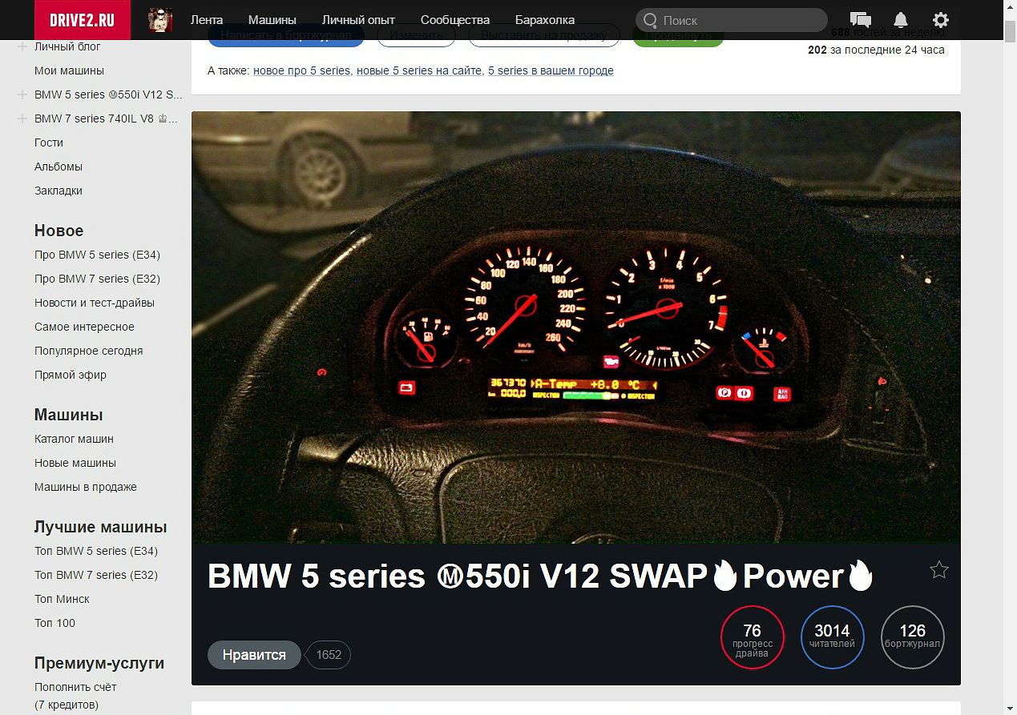Follow link новое про 5 series
Viewport: 1017px width, 715px height.
point(301,70)
